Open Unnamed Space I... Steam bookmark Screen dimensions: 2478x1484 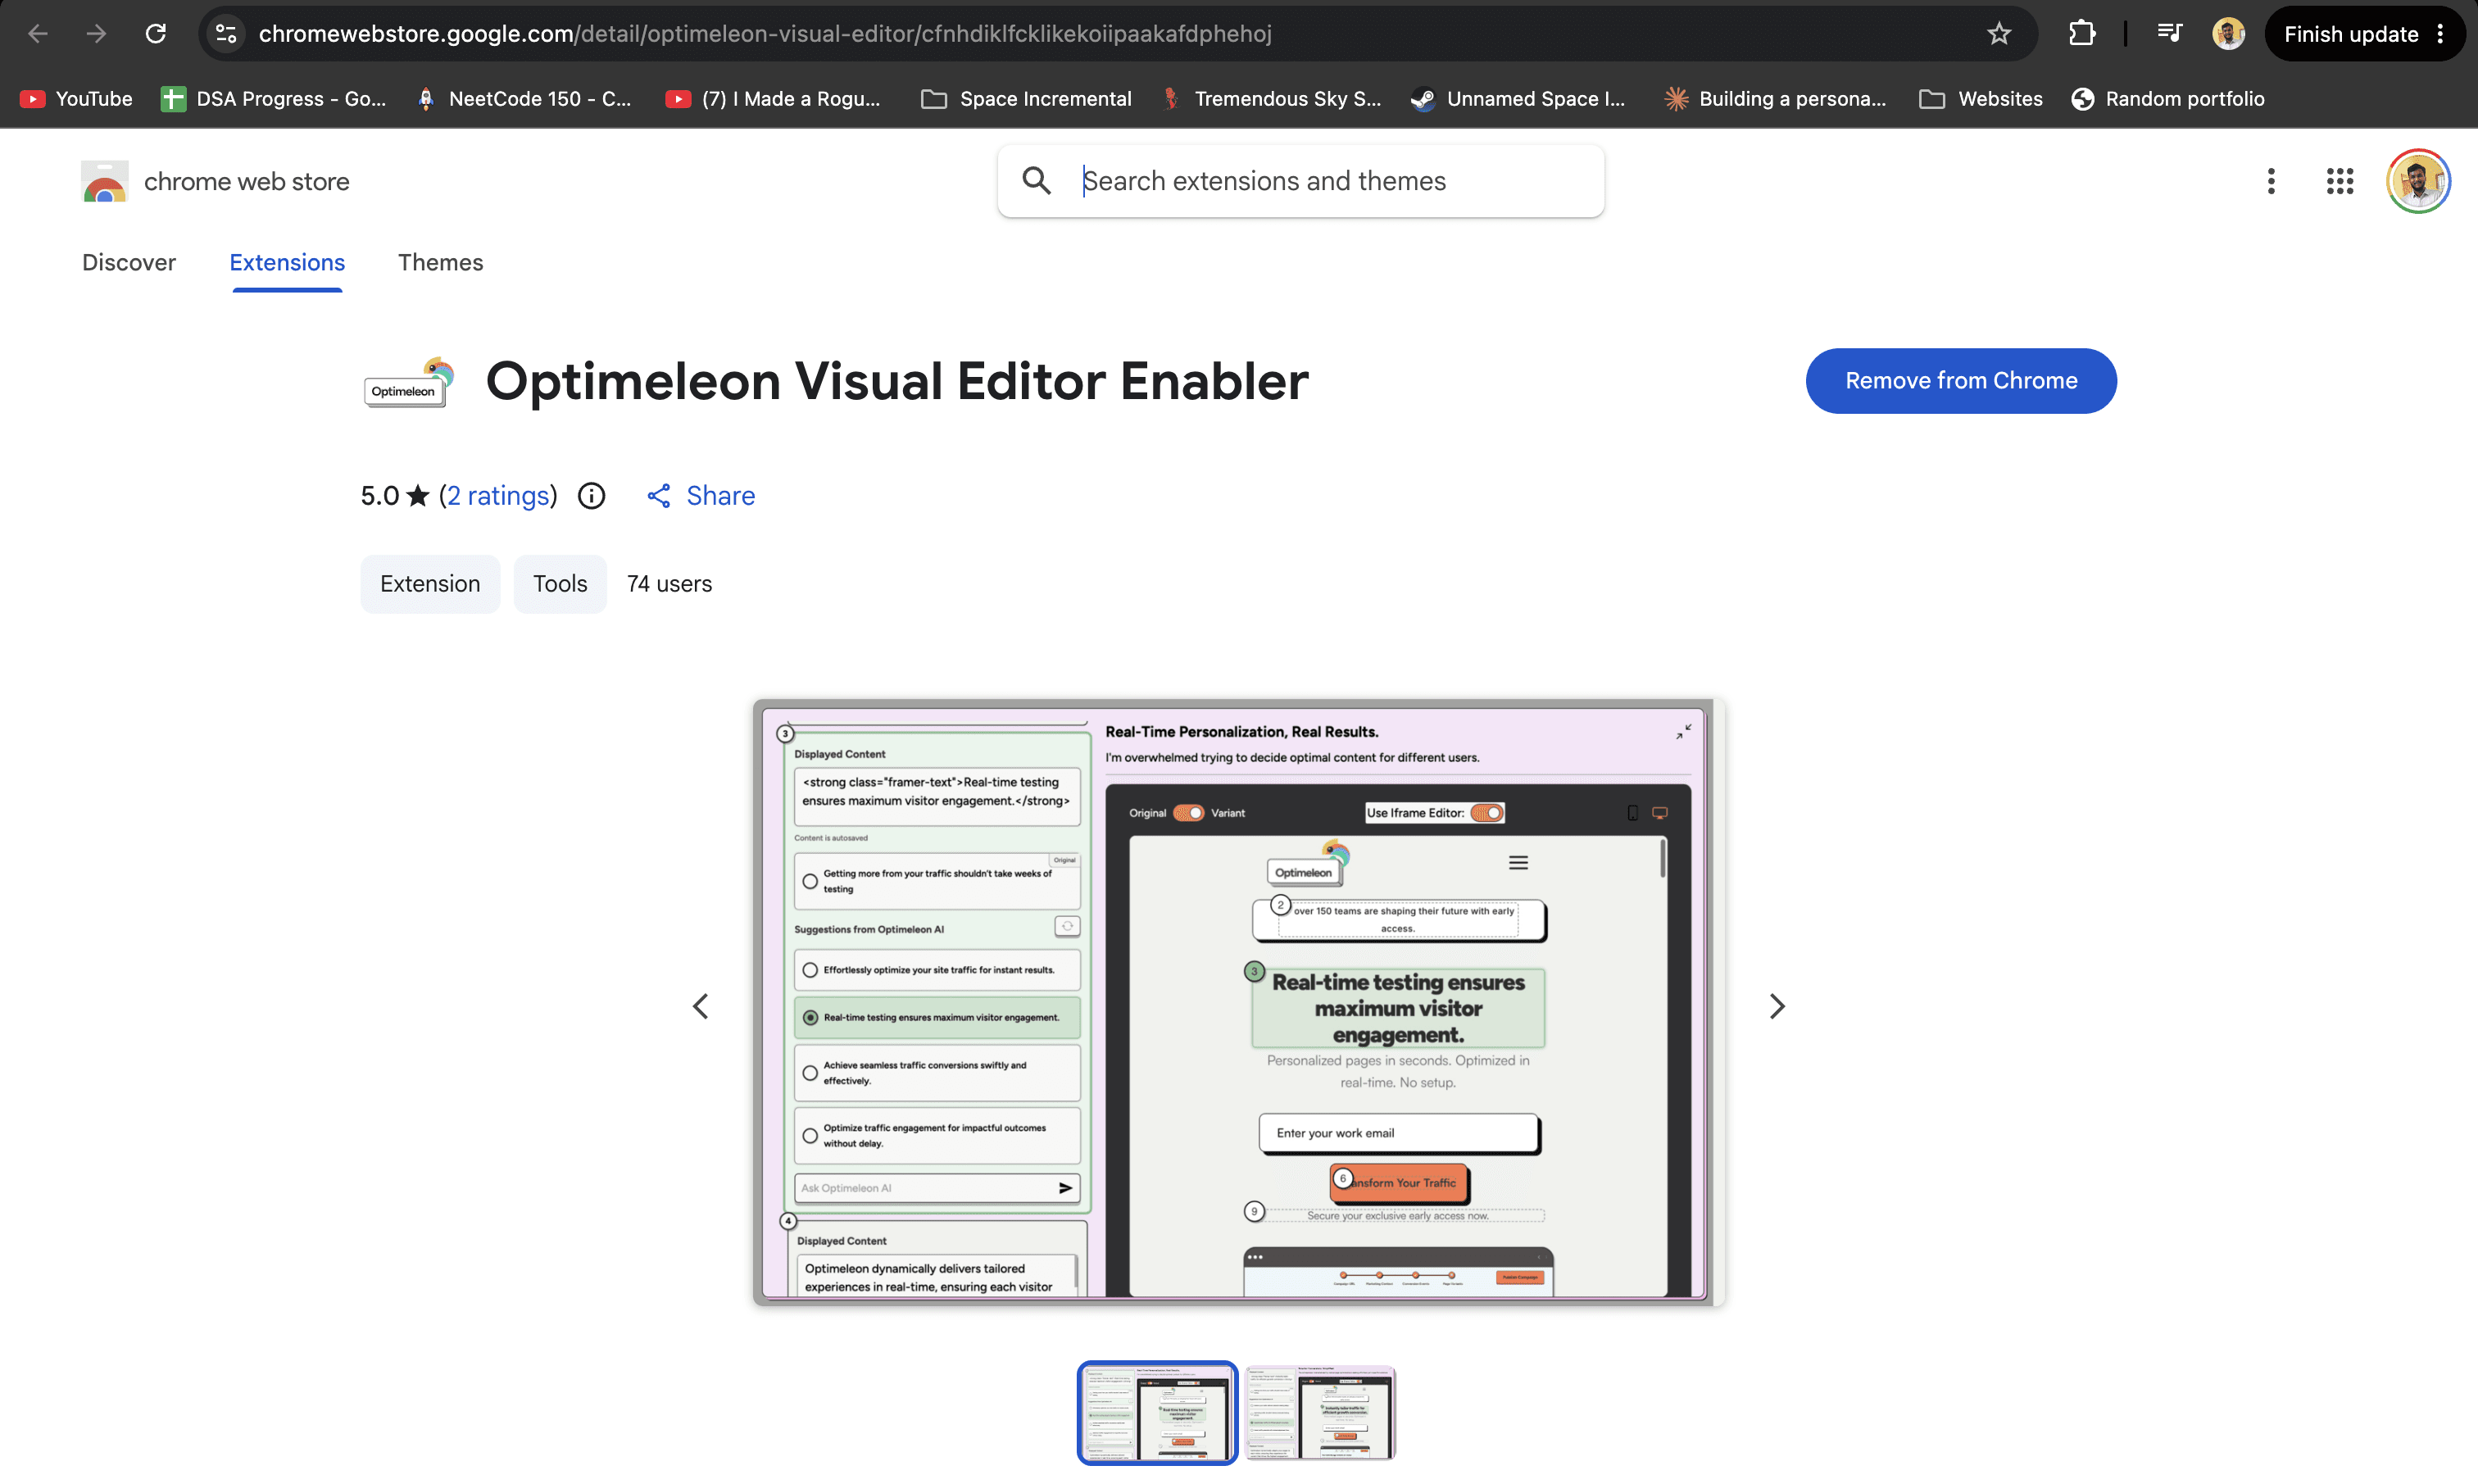tap(1518, 99)
